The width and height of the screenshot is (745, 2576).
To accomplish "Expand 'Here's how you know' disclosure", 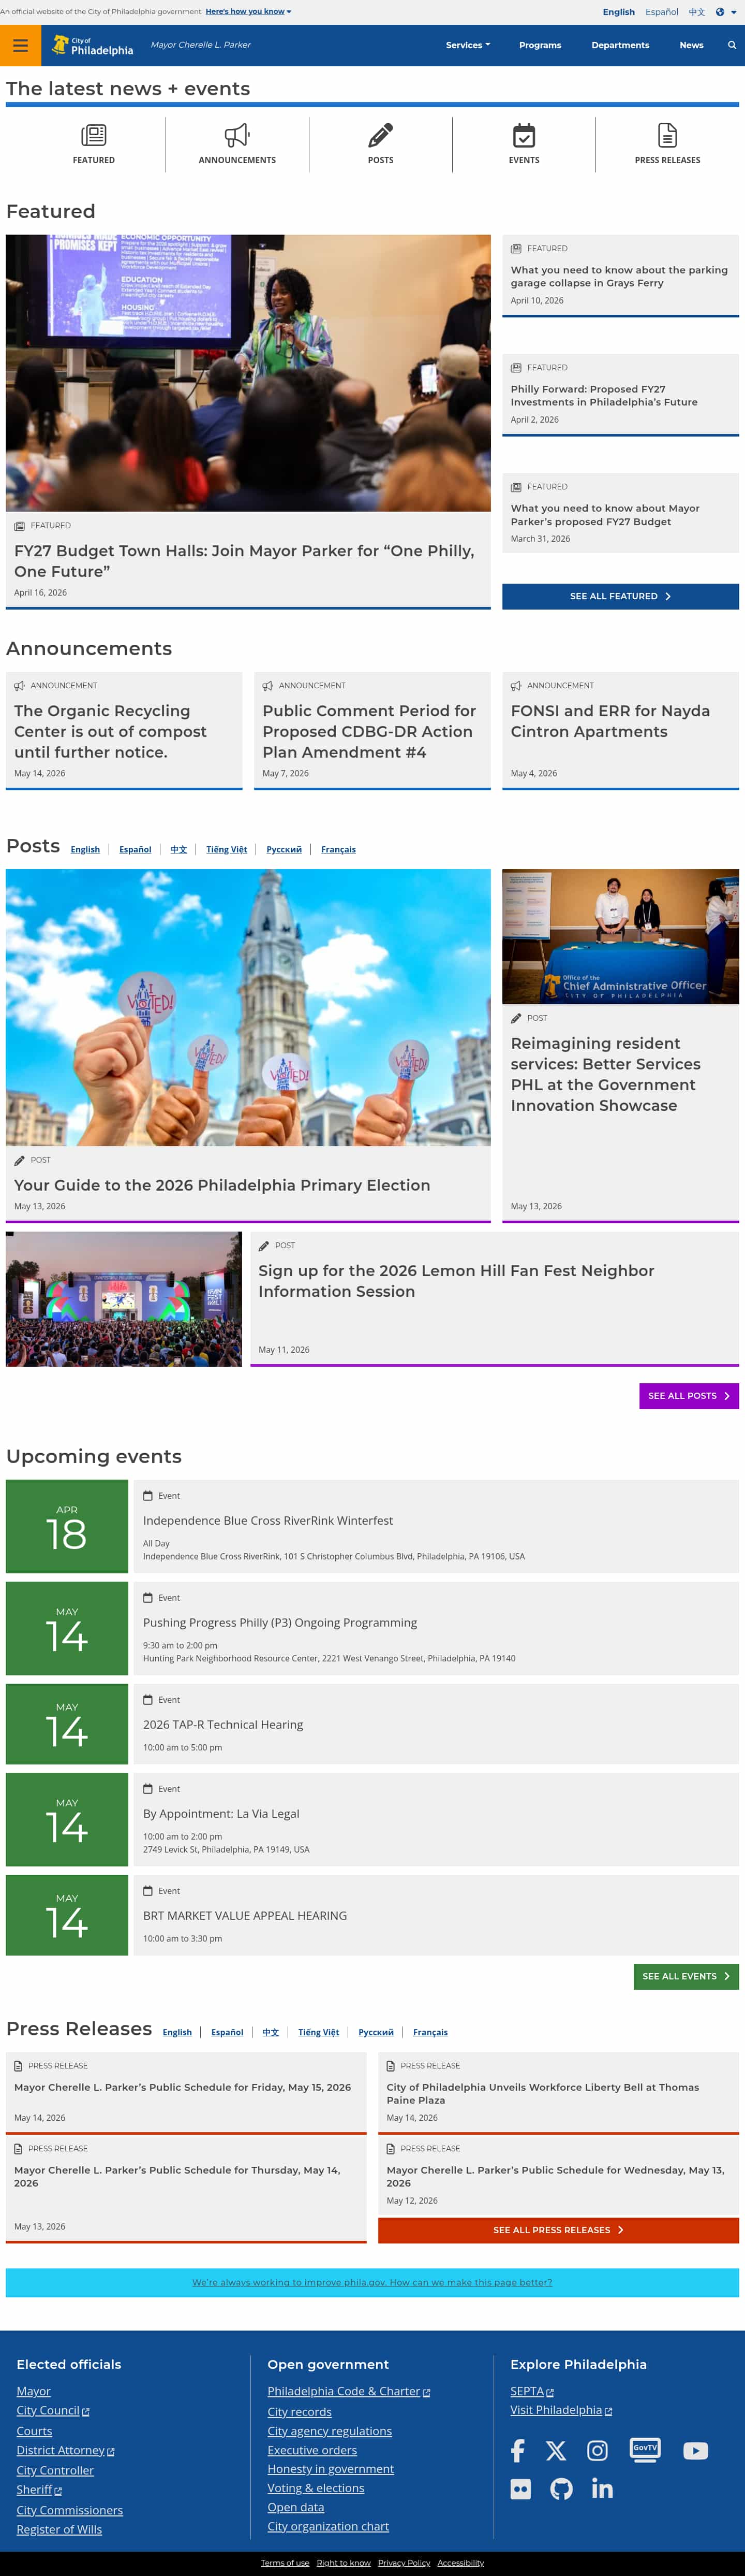I will (249, 12).
